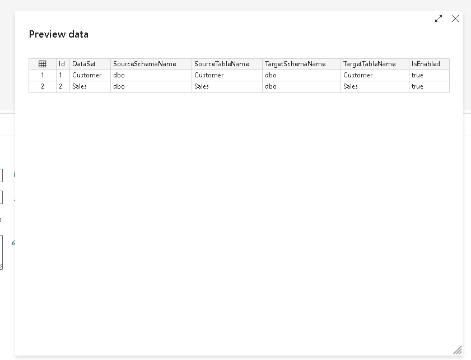Select the DataSet column header
471x360 pixels.
84,64
